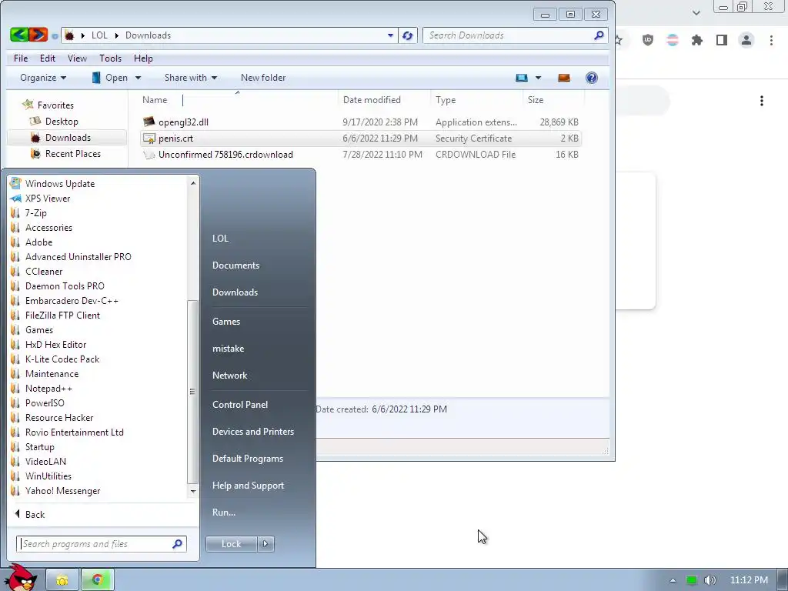
Task: Click the puzzle-piece Extensions icon in Chrome
Action: pyautogui.click(x=697, y=40)
